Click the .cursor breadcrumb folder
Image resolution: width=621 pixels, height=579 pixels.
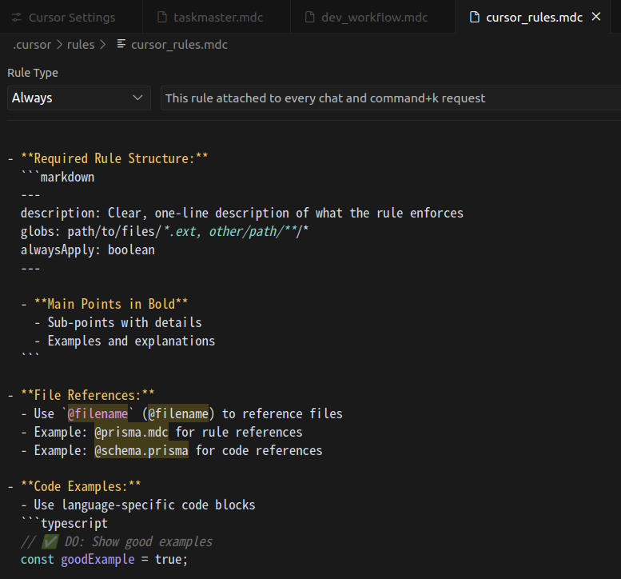[32, 45]
